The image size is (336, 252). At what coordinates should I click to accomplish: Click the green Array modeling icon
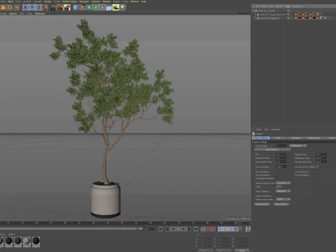coord(96,8)
